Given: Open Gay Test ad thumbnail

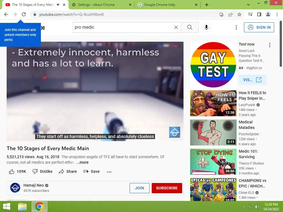Looking at the screenshot, I should click(x=213, y=65).
